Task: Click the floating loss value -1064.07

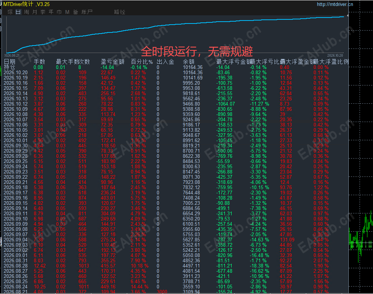Action: tap(226, 104)
